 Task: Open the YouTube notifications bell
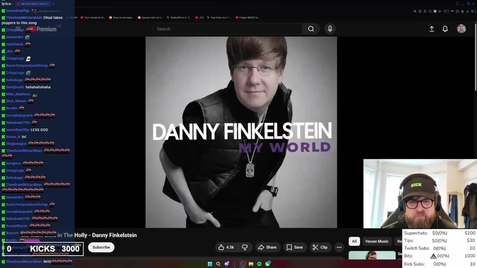click(445, 29)
